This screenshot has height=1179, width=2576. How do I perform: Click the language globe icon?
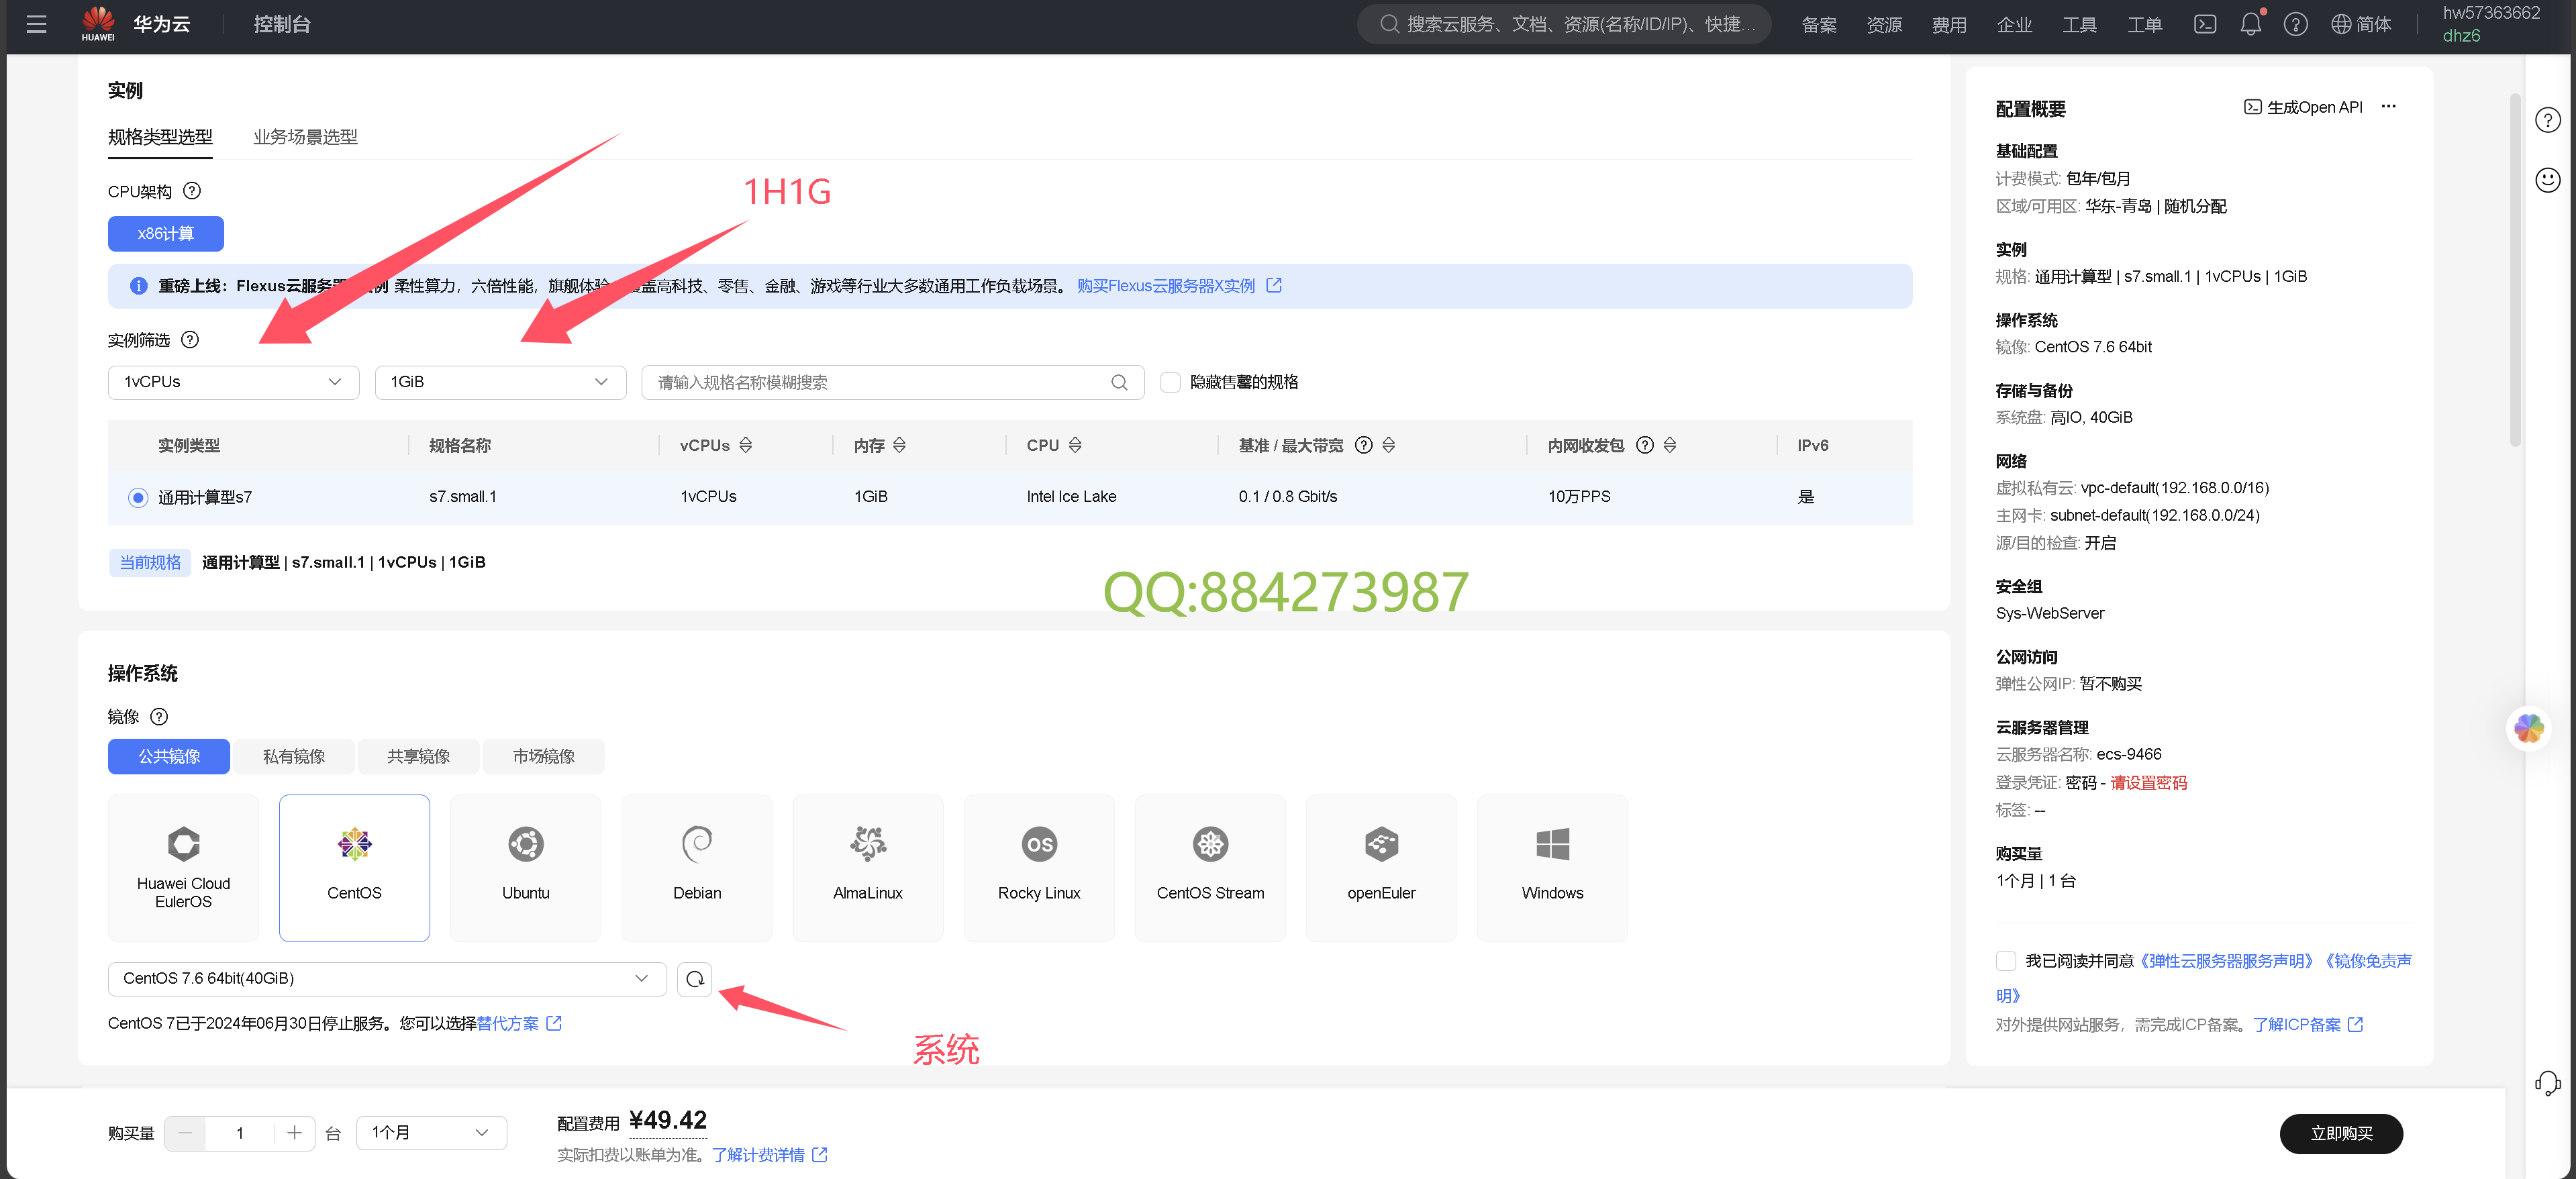click(2341, 24)
